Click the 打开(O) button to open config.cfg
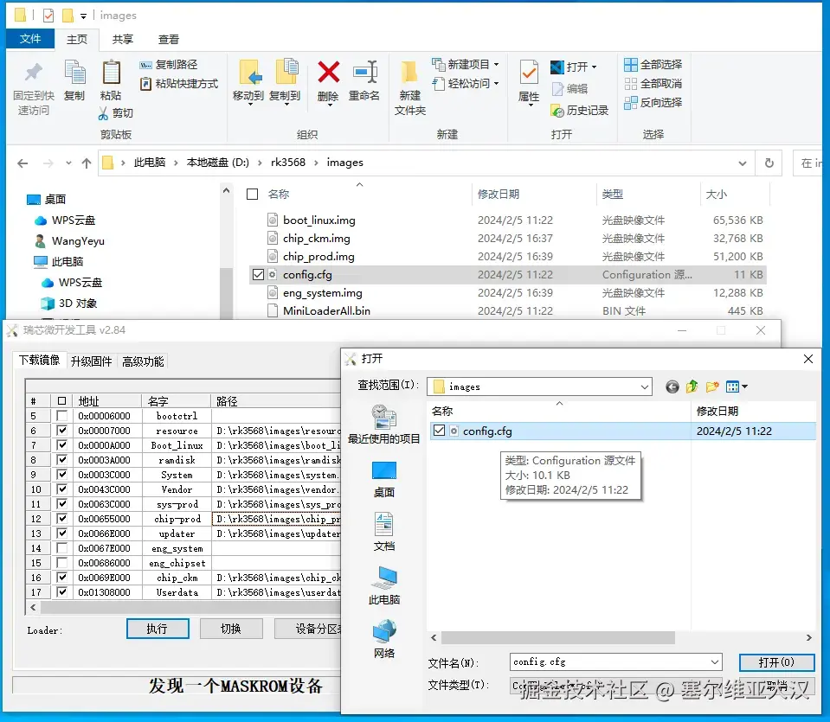 coord(775,661)
